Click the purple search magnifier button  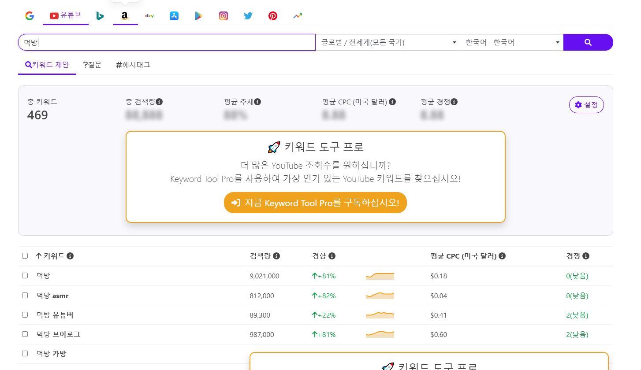coord(588,42)
